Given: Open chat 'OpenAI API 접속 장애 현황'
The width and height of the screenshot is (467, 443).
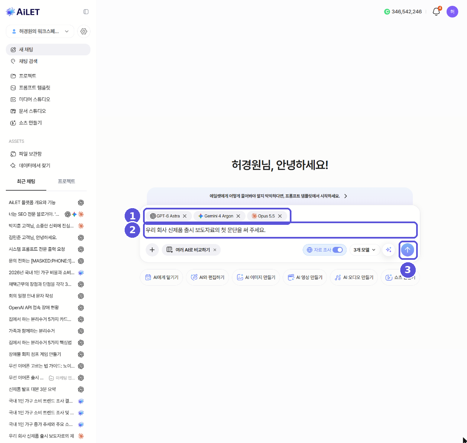Looking at the screenshot, I should (x=46, y=307).
